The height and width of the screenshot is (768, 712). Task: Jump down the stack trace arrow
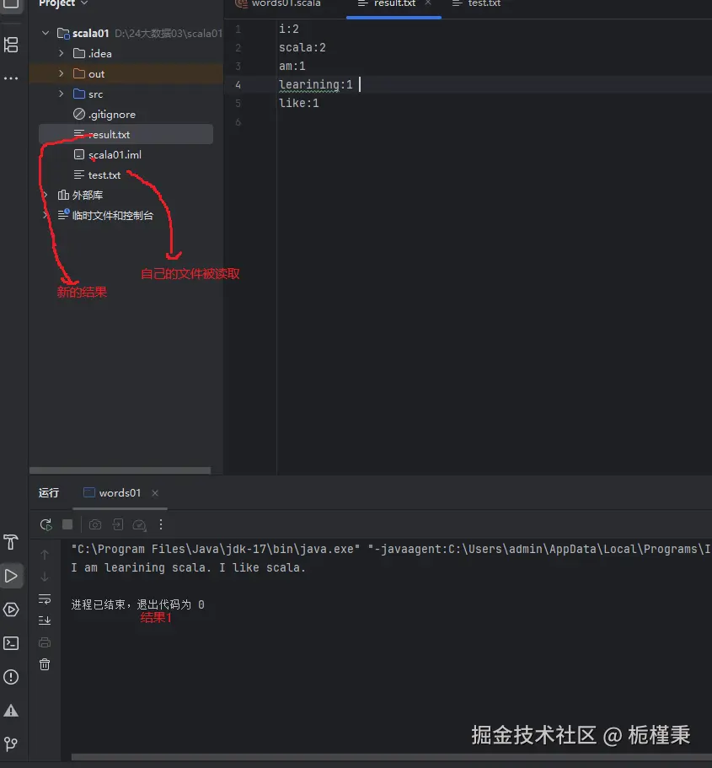pyautogui.click(x=45, y=577)
